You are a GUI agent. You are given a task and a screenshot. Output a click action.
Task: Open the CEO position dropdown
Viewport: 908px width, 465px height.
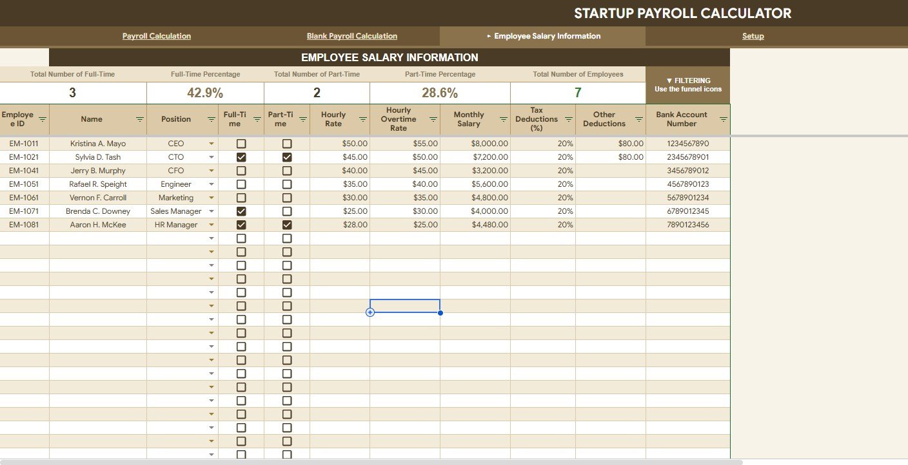[211, 144]
